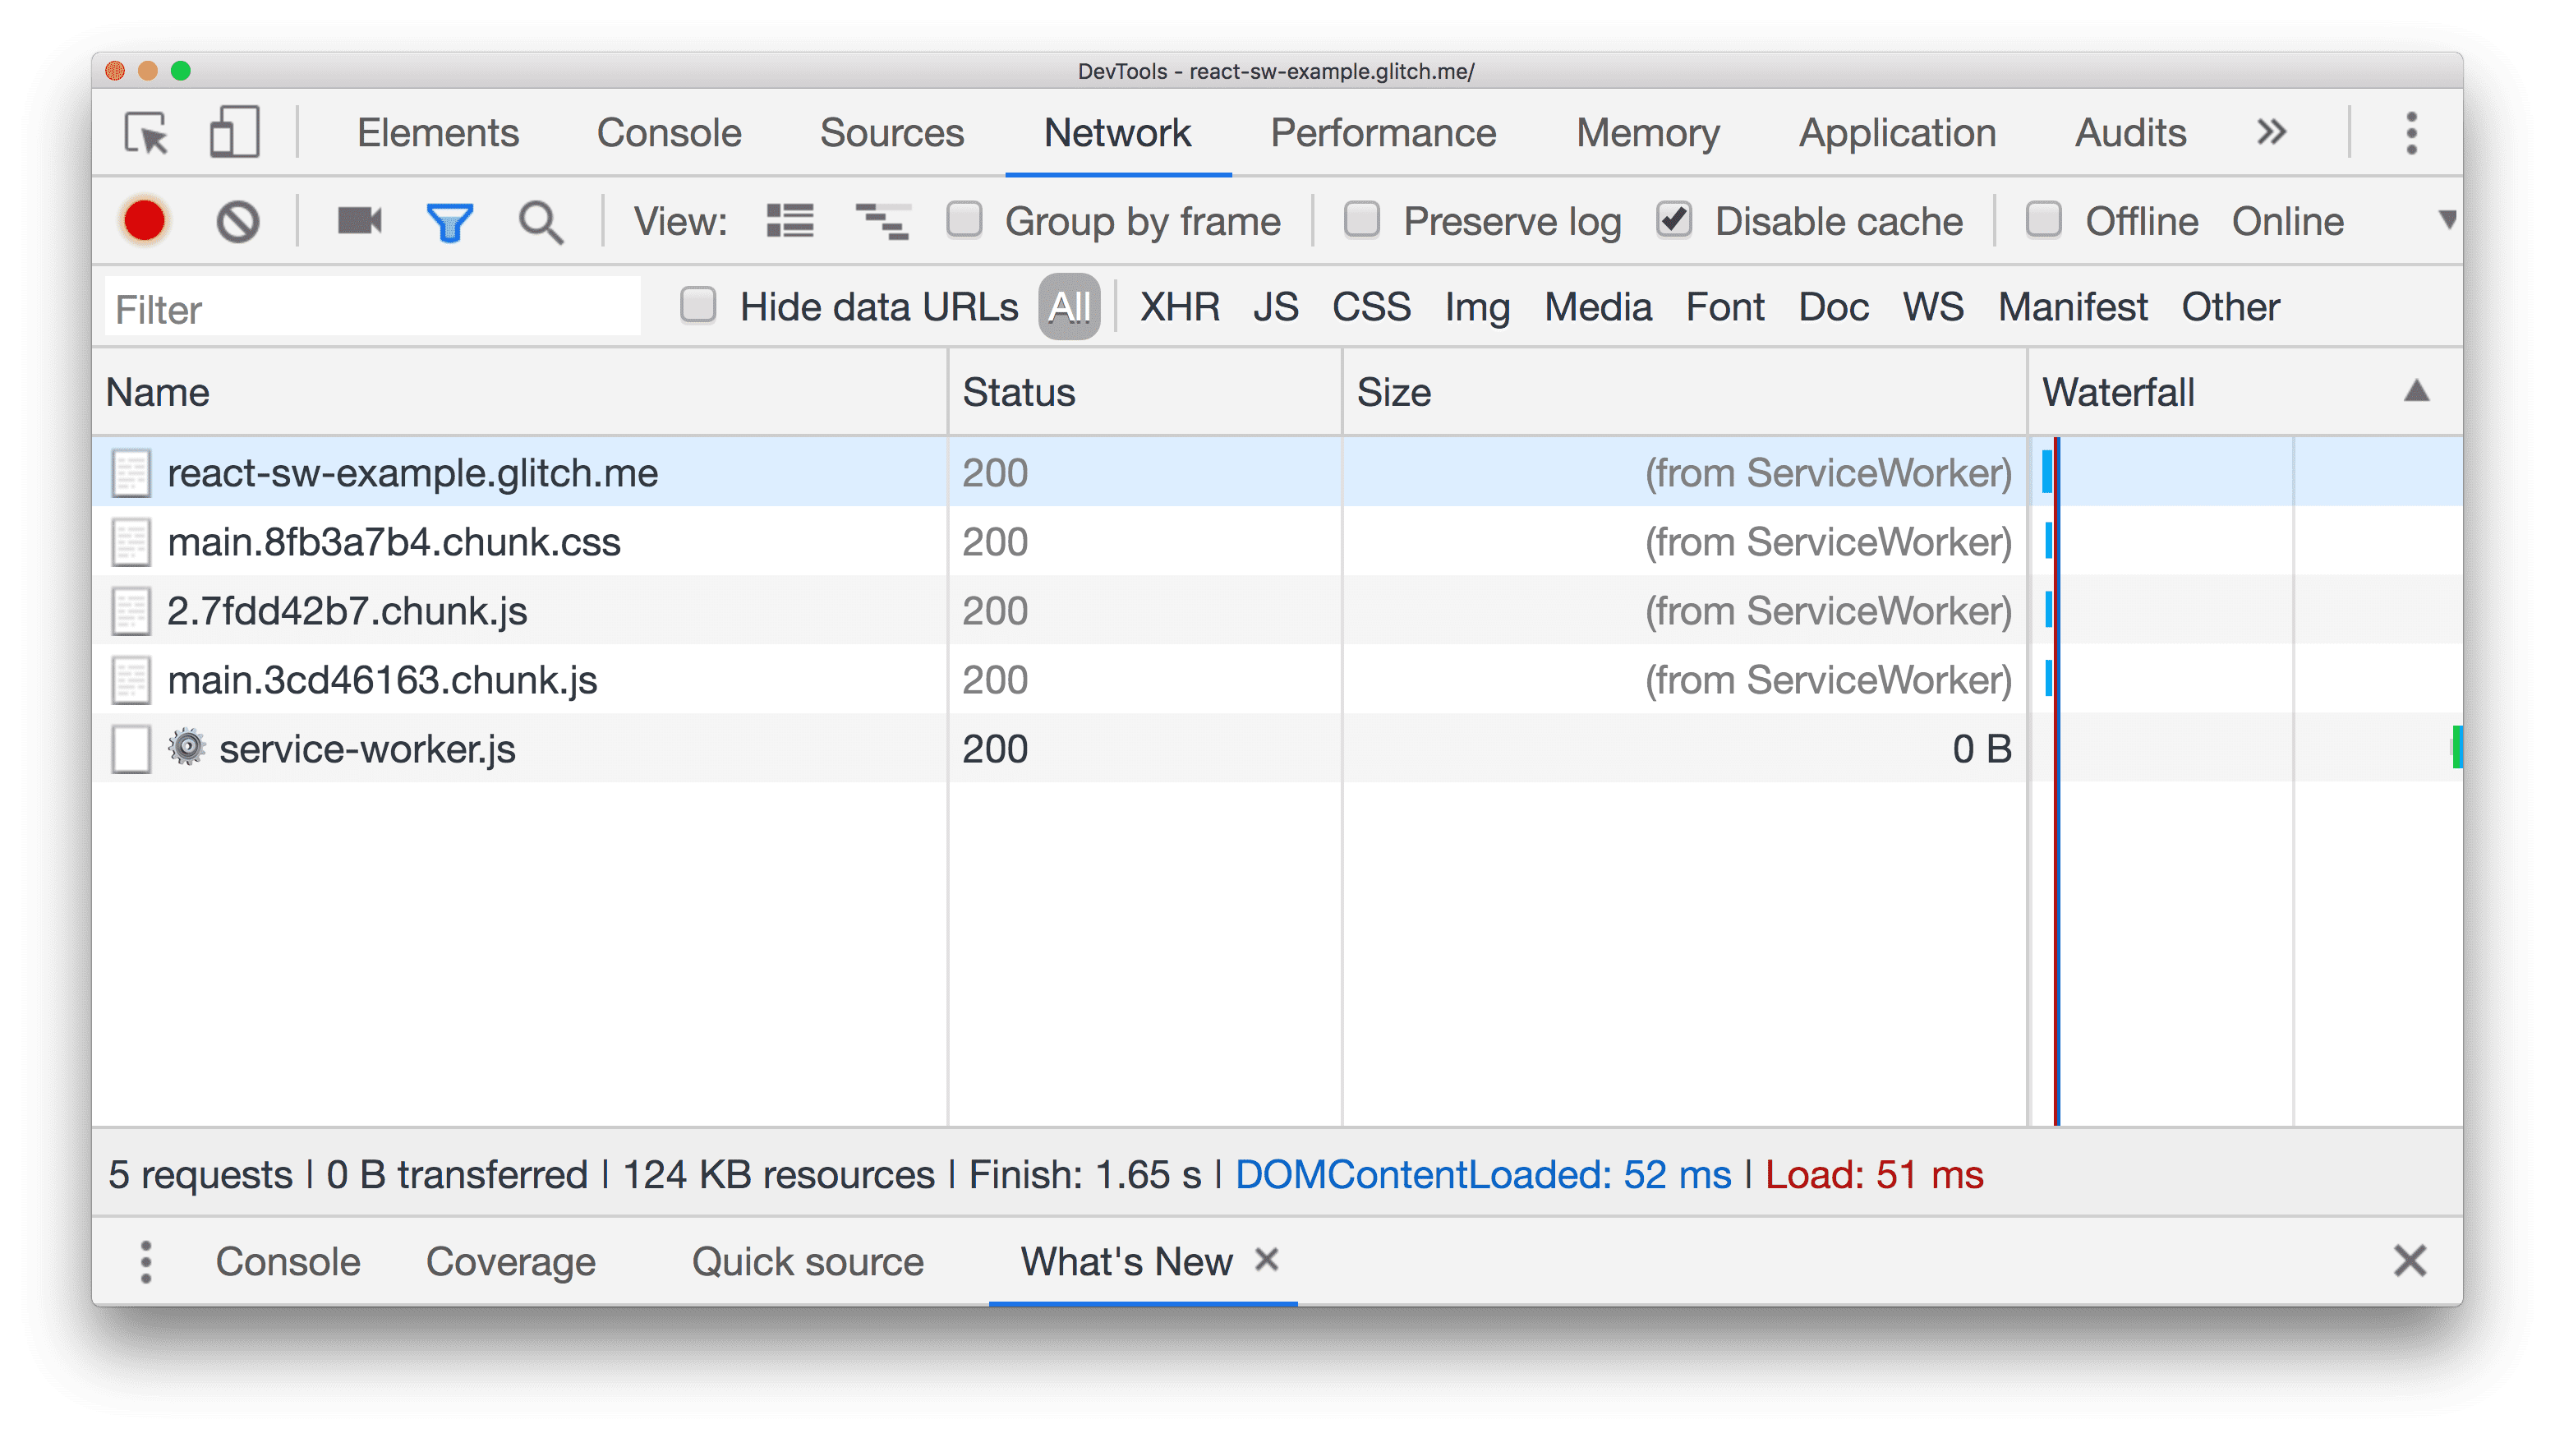Click the Filter input field
2555x1438 pixels.
click(374, 307)
